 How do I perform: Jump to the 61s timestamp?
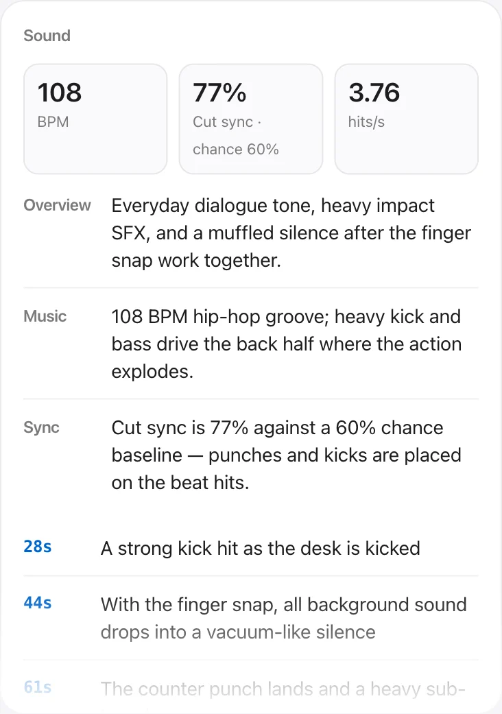click(37, 687)
